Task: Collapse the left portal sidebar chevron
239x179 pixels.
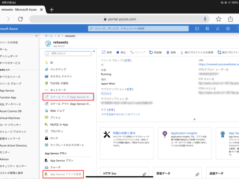Action: (x=36, y=36)
